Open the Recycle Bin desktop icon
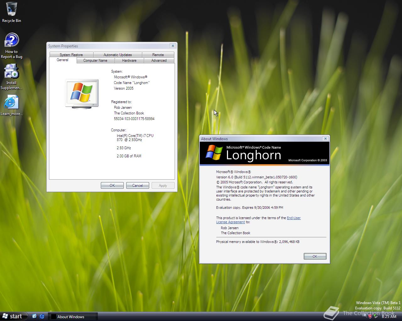Viewport: 402px width, 321px height. [x=12, y=13]
